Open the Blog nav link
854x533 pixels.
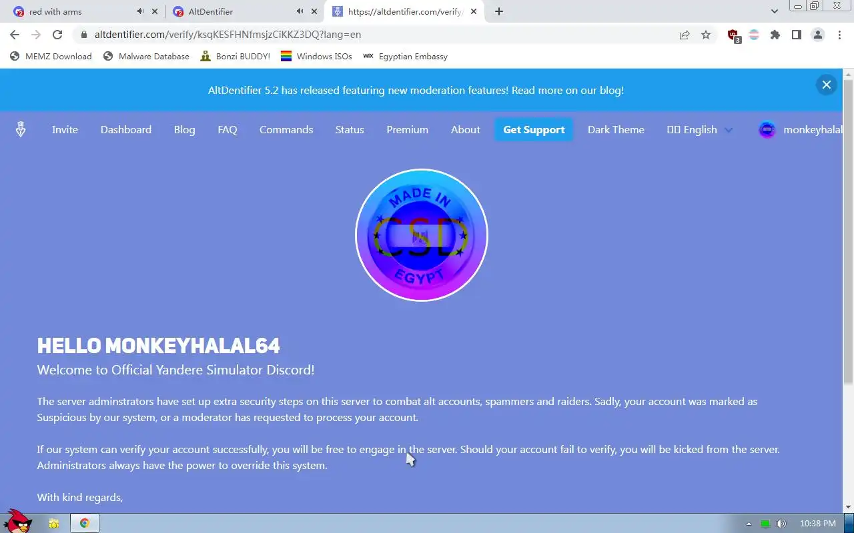(x=185, y=130)
